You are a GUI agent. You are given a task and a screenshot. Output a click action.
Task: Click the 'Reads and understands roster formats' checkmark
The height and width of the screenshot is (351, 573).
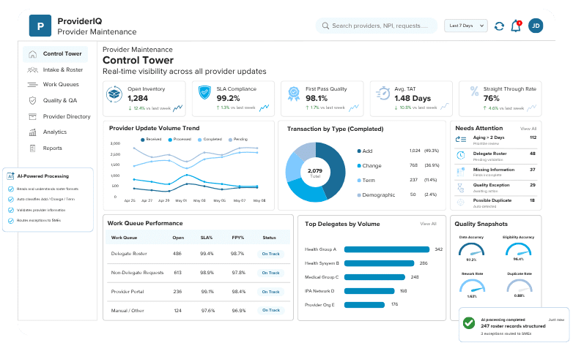point(11,189)
